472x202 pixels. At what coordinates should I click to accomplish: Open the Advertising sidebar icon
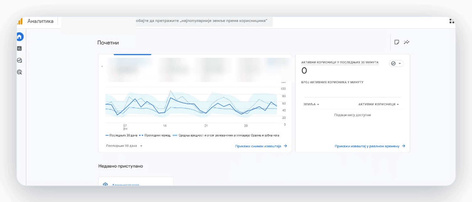click(x=19, y=72)
